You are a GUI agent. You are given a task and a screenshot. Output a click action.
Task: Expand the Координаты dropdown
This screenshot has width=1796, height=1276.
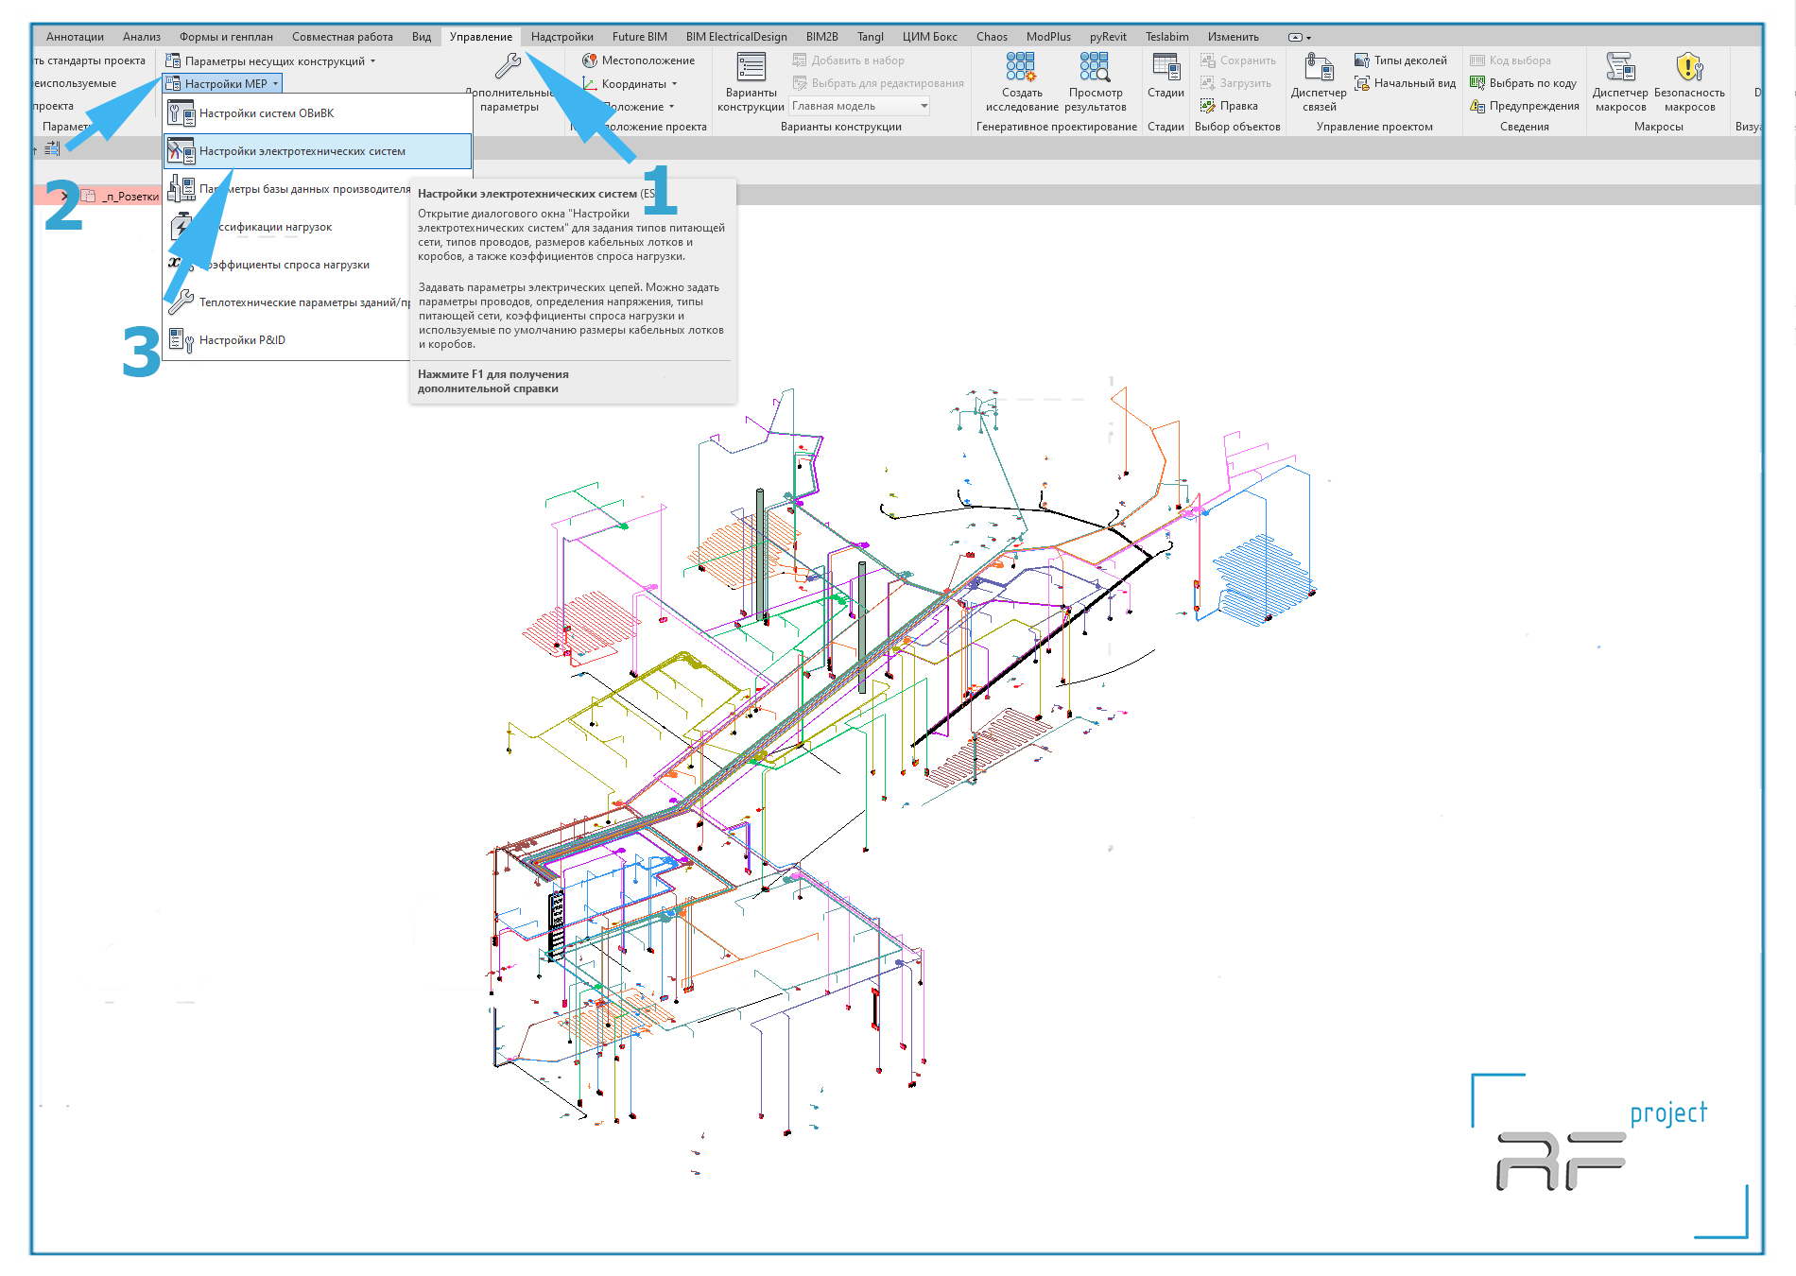(x=674, y=84)
